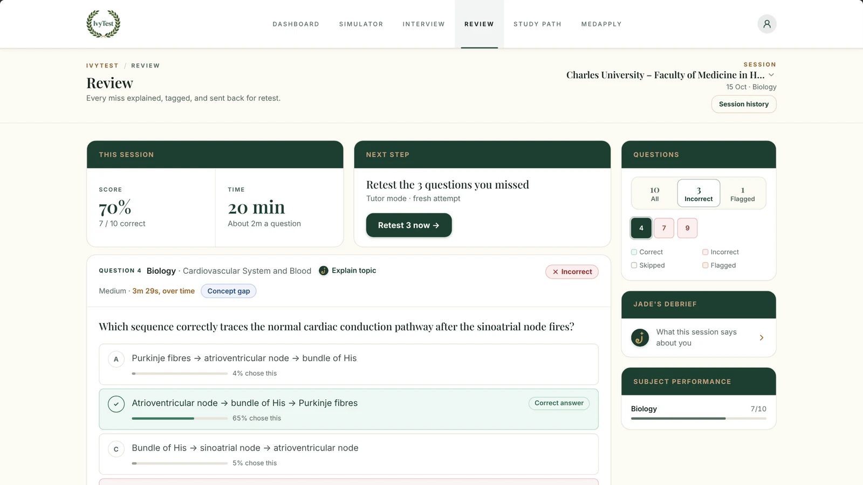Go to the Dashboard tab
Screen dimensions: 863x485
tap(296, 24)
